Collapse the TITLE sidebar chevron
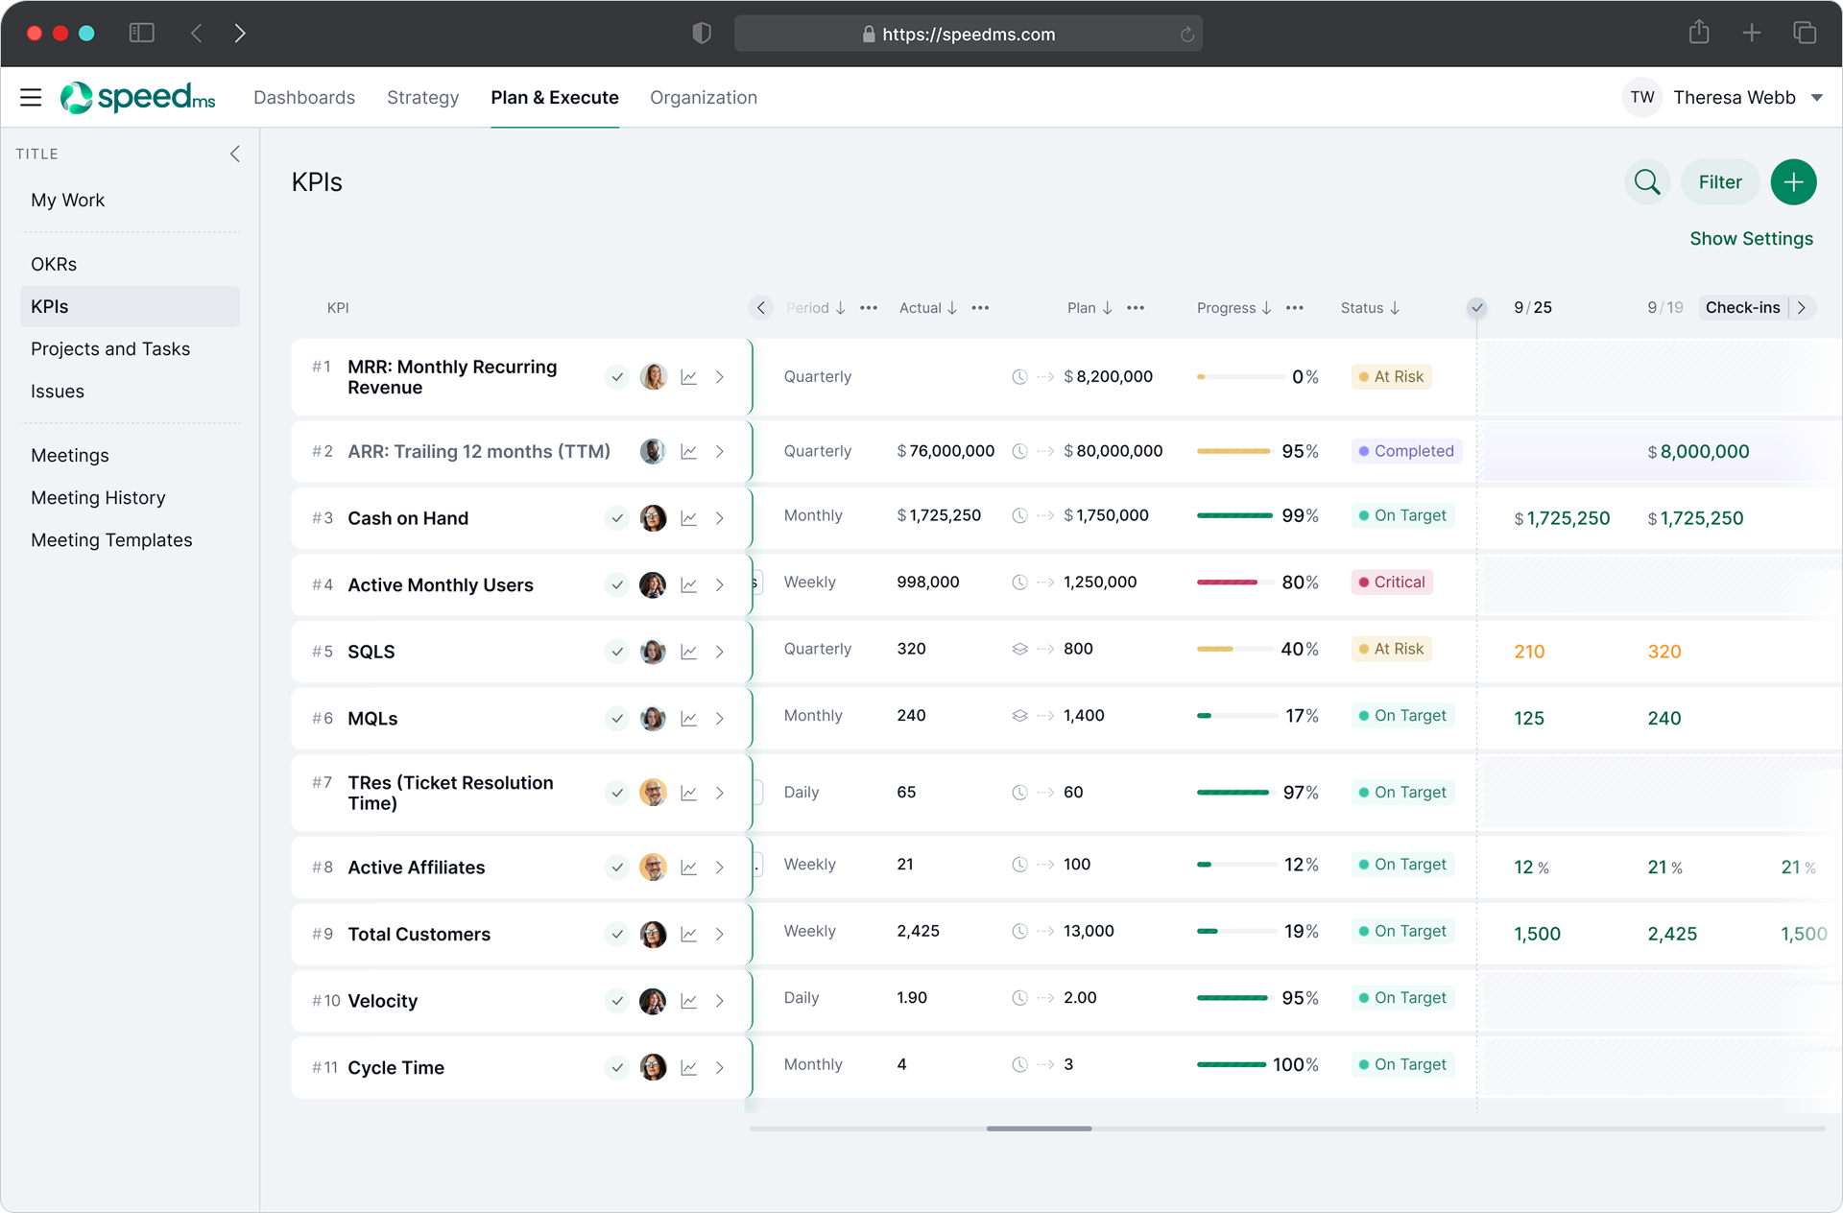The width and height of the screenshot is (1843, 1213). (x=235, y=154)
